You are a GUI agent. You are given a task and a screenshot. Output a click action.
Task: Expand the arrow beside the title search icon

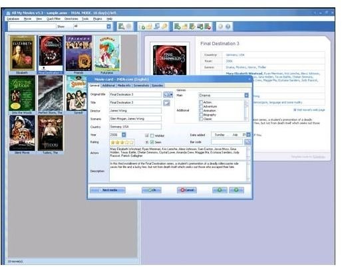tap(171, 95)
